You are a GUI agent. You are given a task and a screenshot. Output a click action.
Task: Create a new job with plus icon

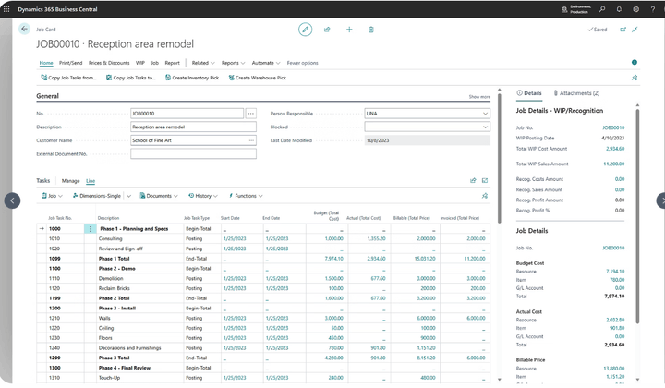coord(349,30)
